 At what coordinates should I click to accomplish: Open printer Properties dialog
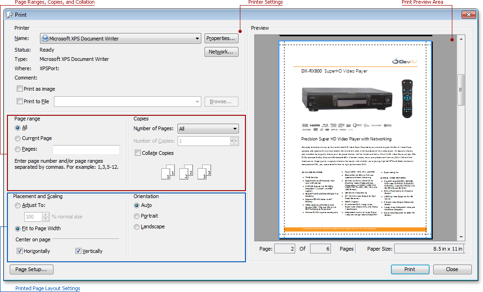coord(221,39)
